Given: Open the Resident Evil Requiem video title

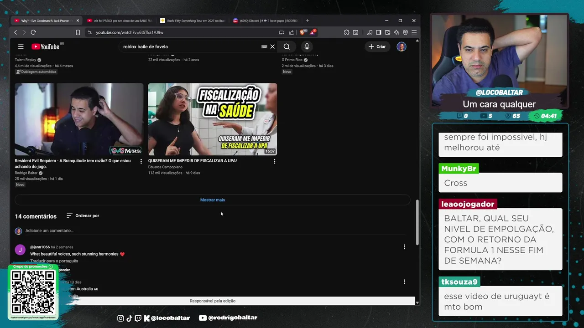Looking at the screenshot, I should click(x=73, y=164).
